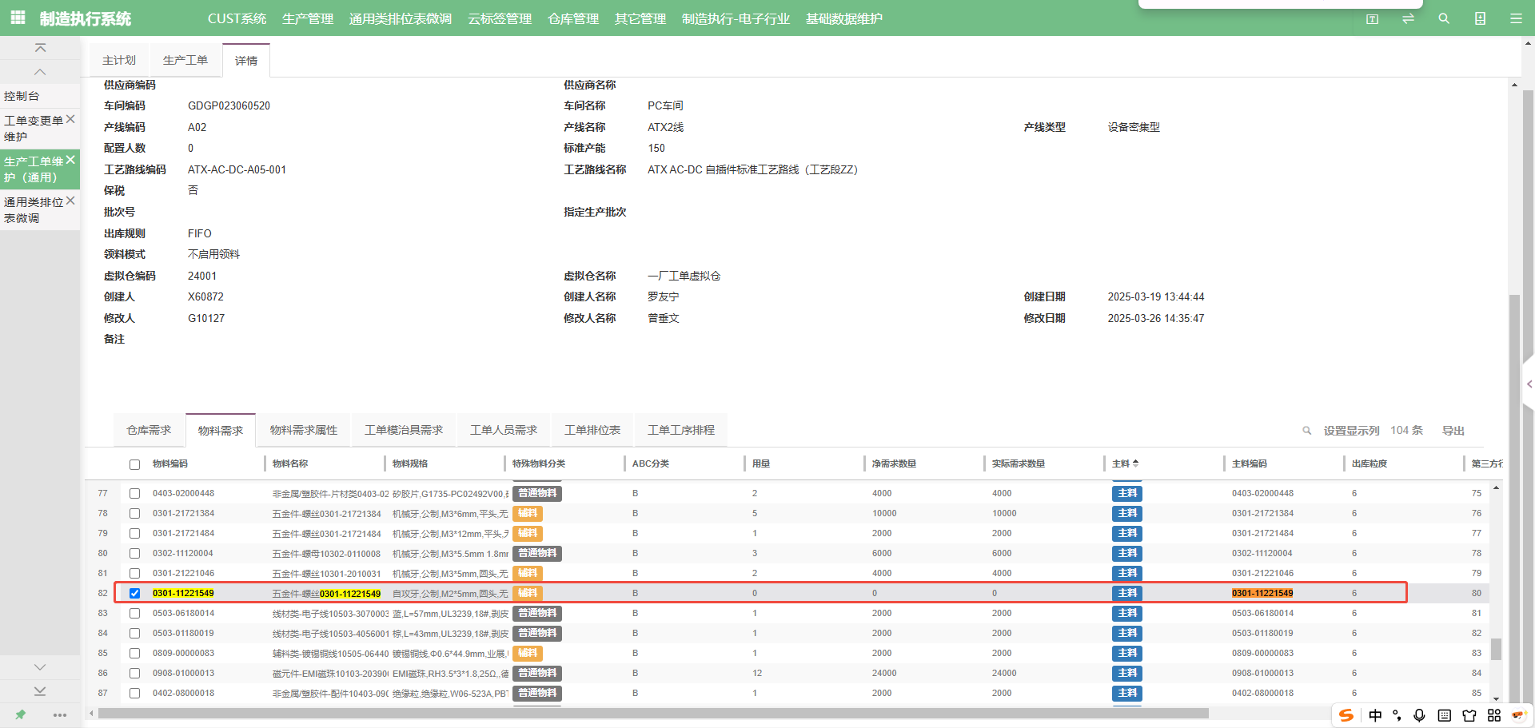Click the table horizontal scrollbar
The width and height of the screenshot is (1535, 728).
tap(652, 713)
